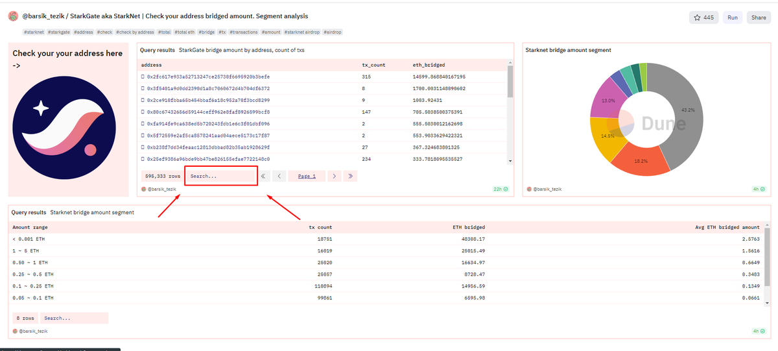778x351 pixels.
Task: Sort by the address column header
Action: click(x=151, y=65)
